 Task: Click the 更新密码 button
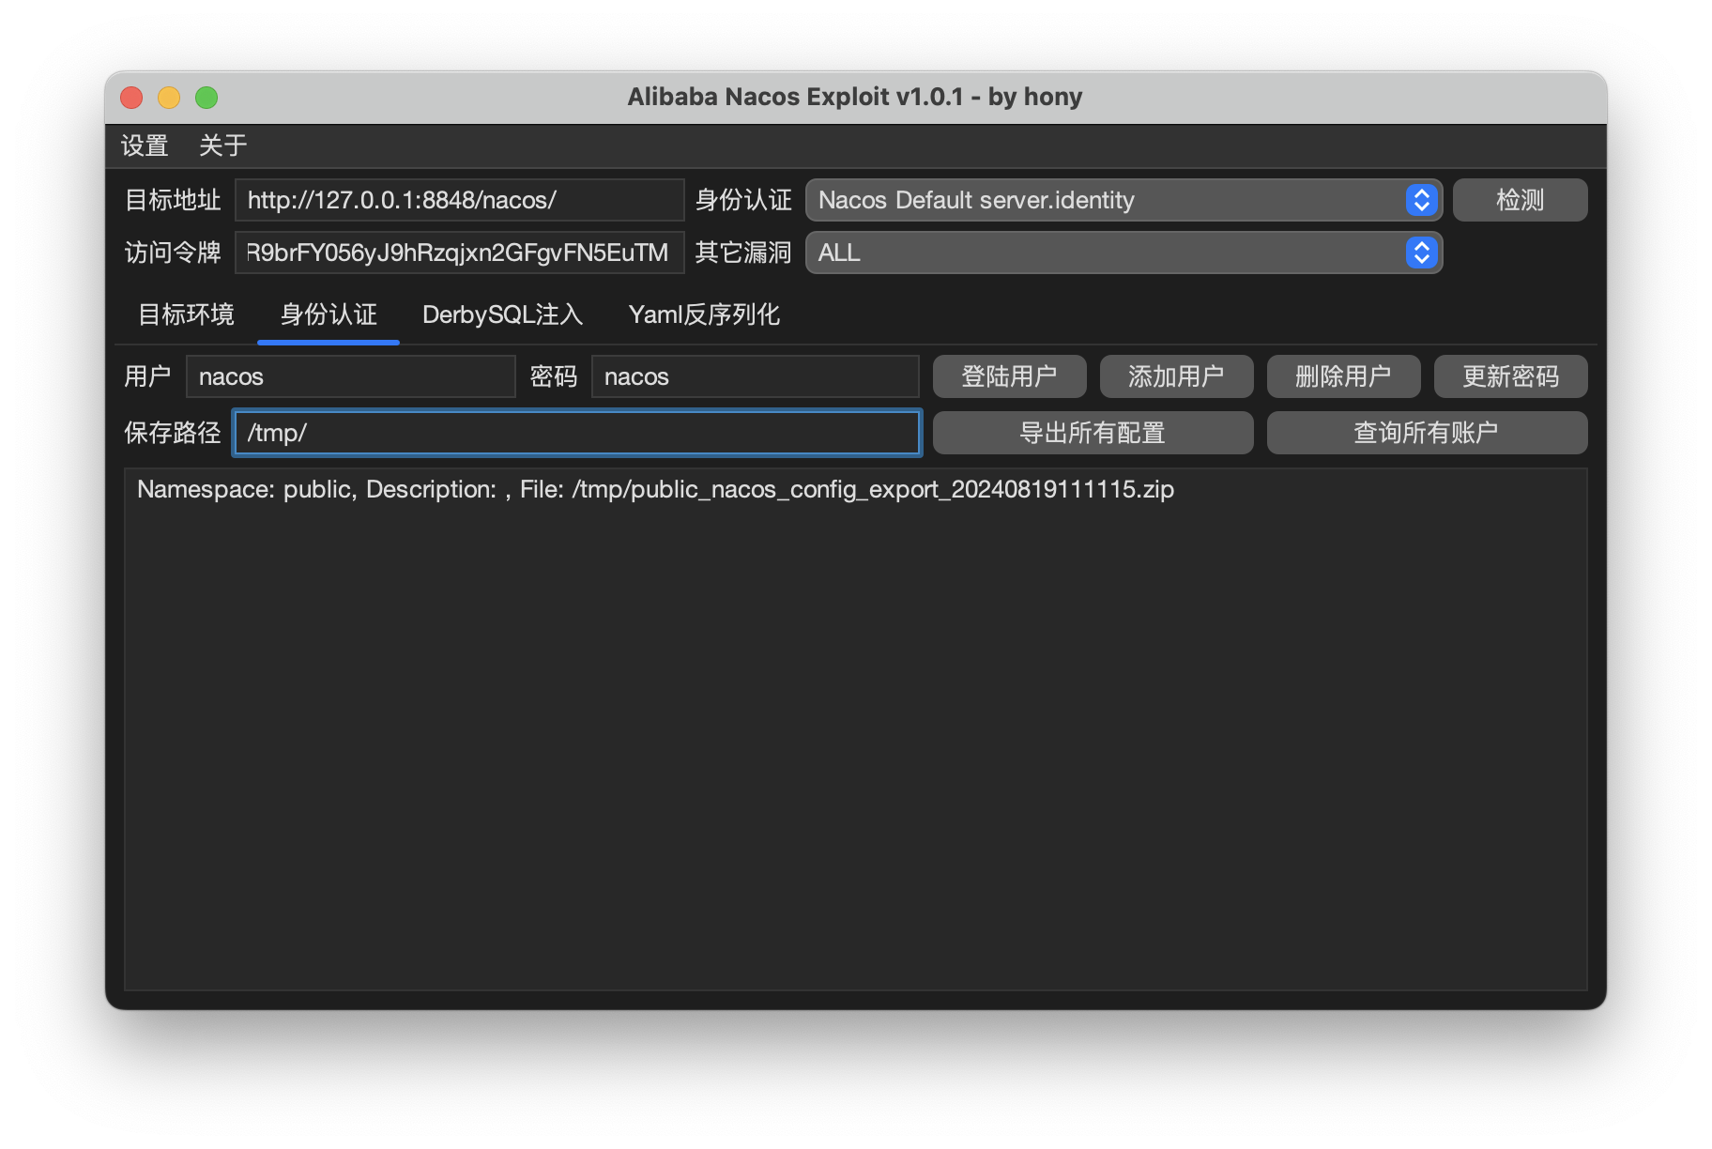[1510, 376]
